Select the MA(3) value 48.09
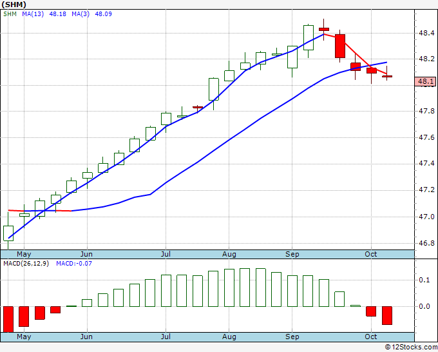The height and width of the screenshot is (352, 438). tap(103, 14)
